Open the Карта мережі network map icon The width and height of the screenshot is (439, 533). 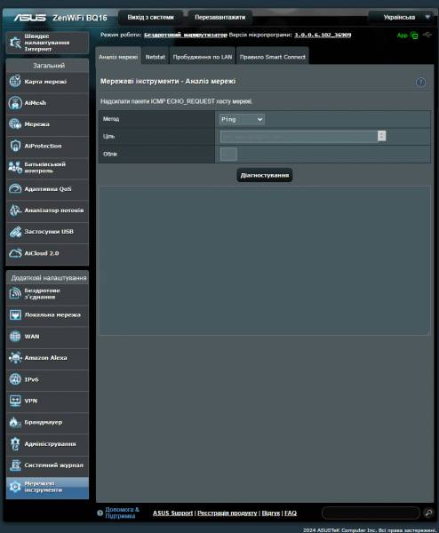tap(15, 81)
